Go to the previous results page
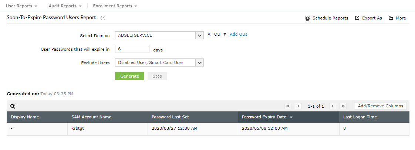Viewport: 415px width, 150px height. pos(298,106)
